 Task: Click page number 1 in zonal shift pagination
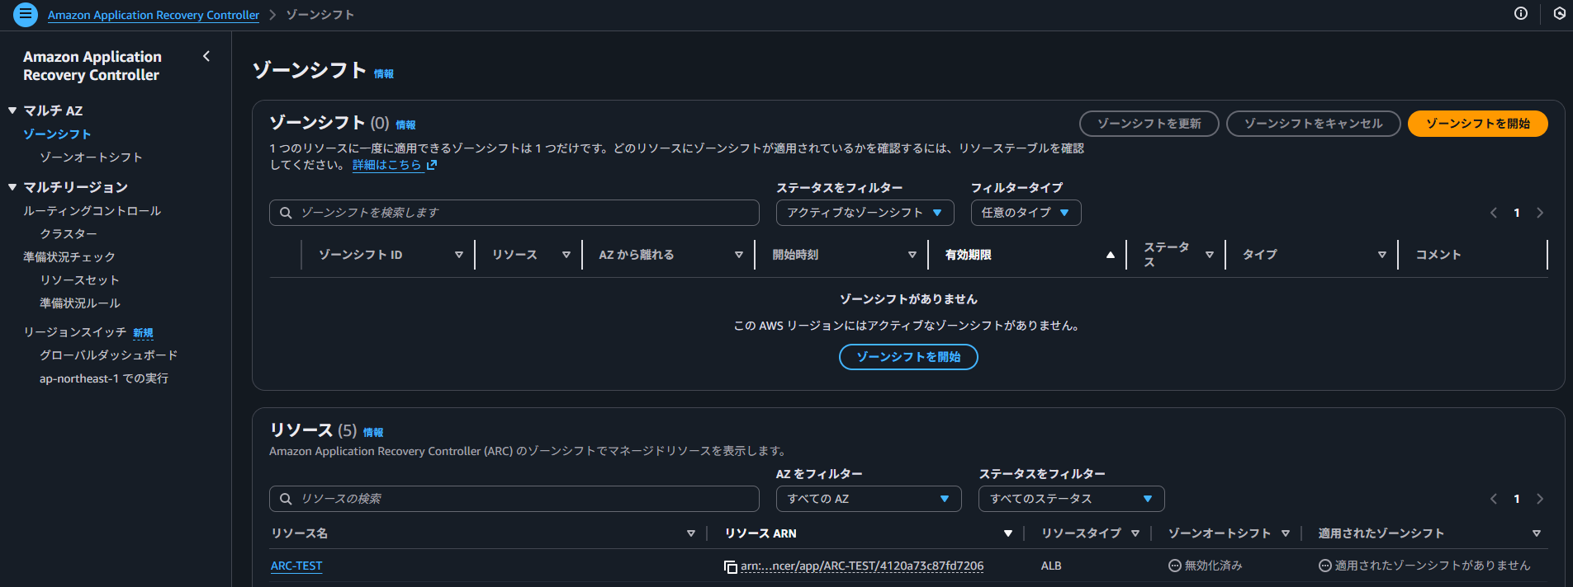(1517, 213)
